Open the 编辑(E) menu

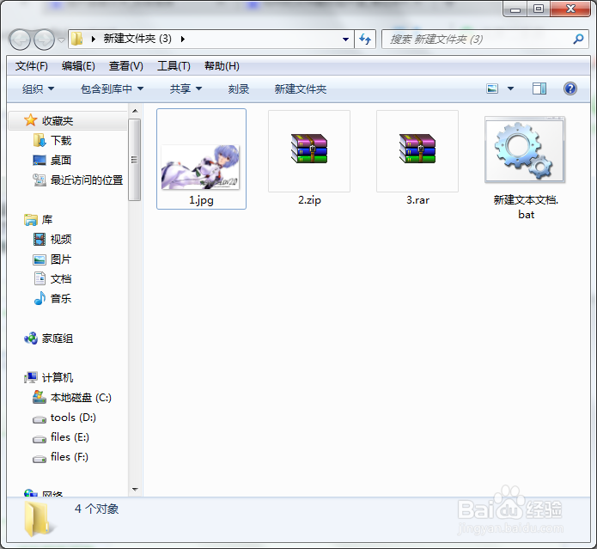point(78,66)
